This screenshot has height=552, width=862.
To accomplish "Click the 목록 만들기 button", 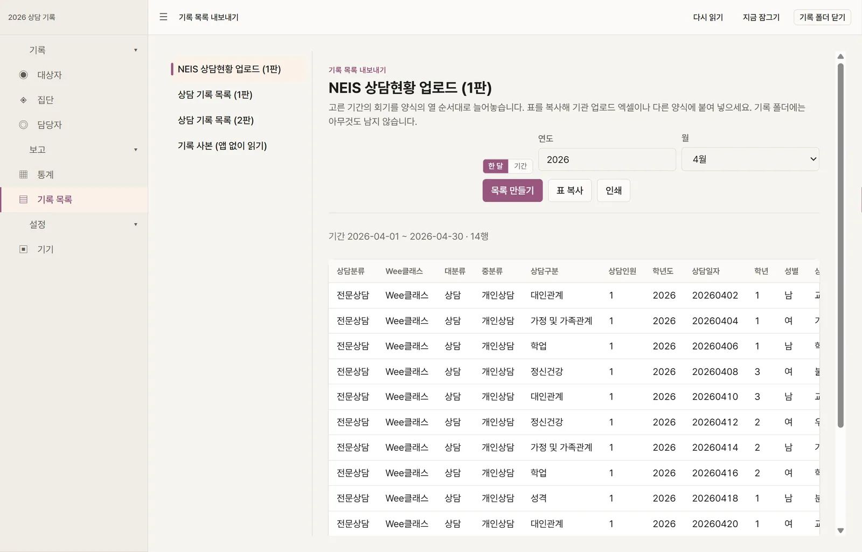I will pyautogui.click(x=512, y=191).
